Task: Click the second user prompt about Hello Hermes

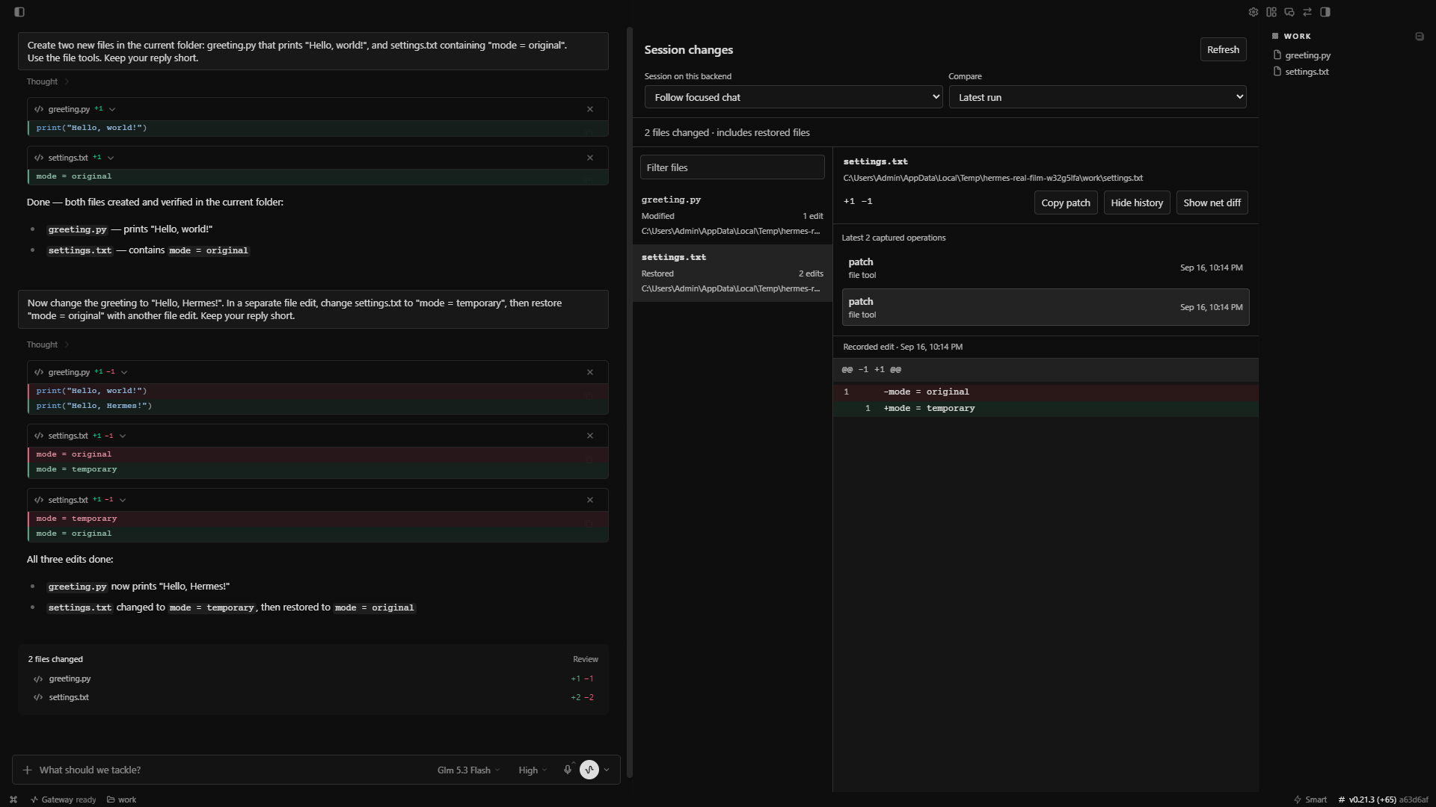Action: tap(313, 309)
